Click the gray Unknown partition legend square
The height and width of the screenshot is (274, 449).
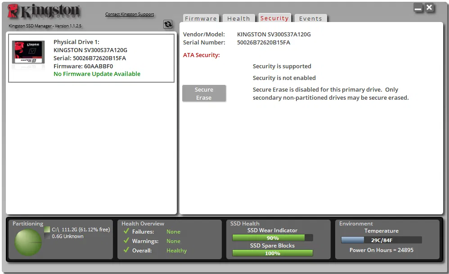pos(47,236)
